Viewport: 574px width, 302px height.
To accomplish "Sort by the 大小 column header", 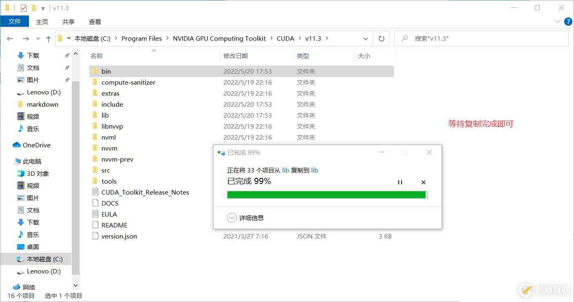I will pos(375,56).
